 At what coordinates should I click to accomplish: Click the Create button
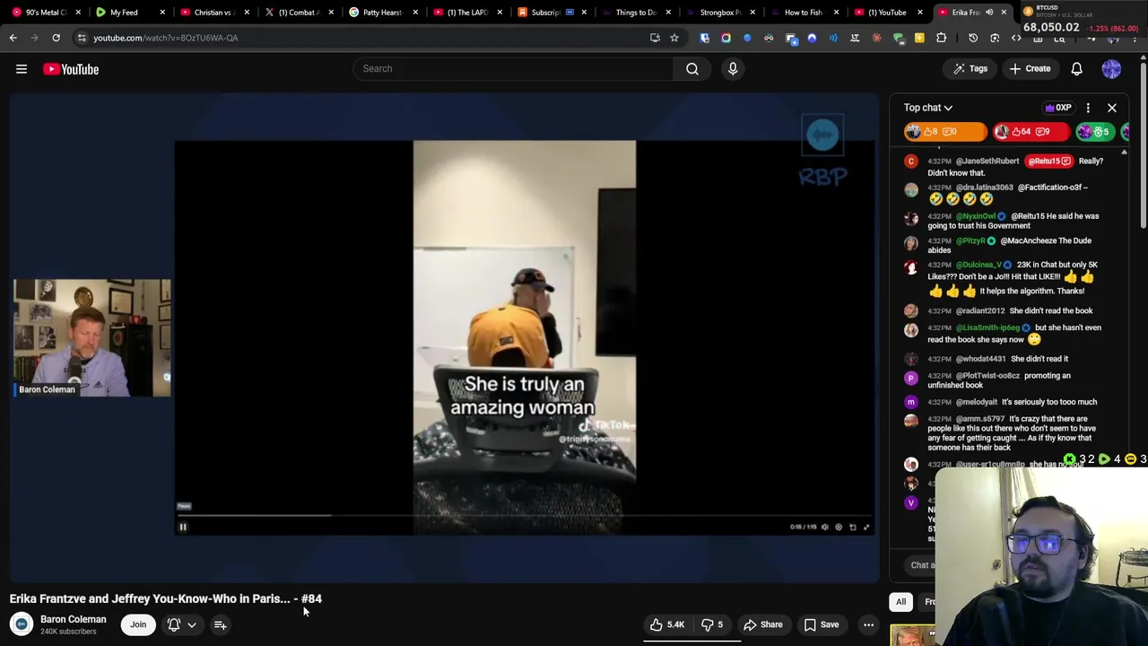pyautogui.click(x=1030, y=69)
